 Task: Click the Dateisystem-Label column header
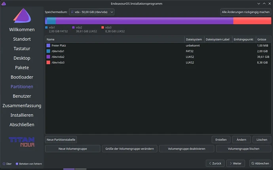[218, 39]
